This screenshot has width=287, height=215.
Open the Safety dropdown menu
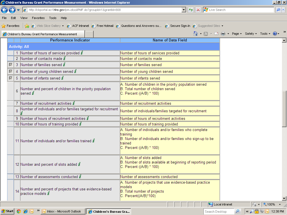point(251,34)
